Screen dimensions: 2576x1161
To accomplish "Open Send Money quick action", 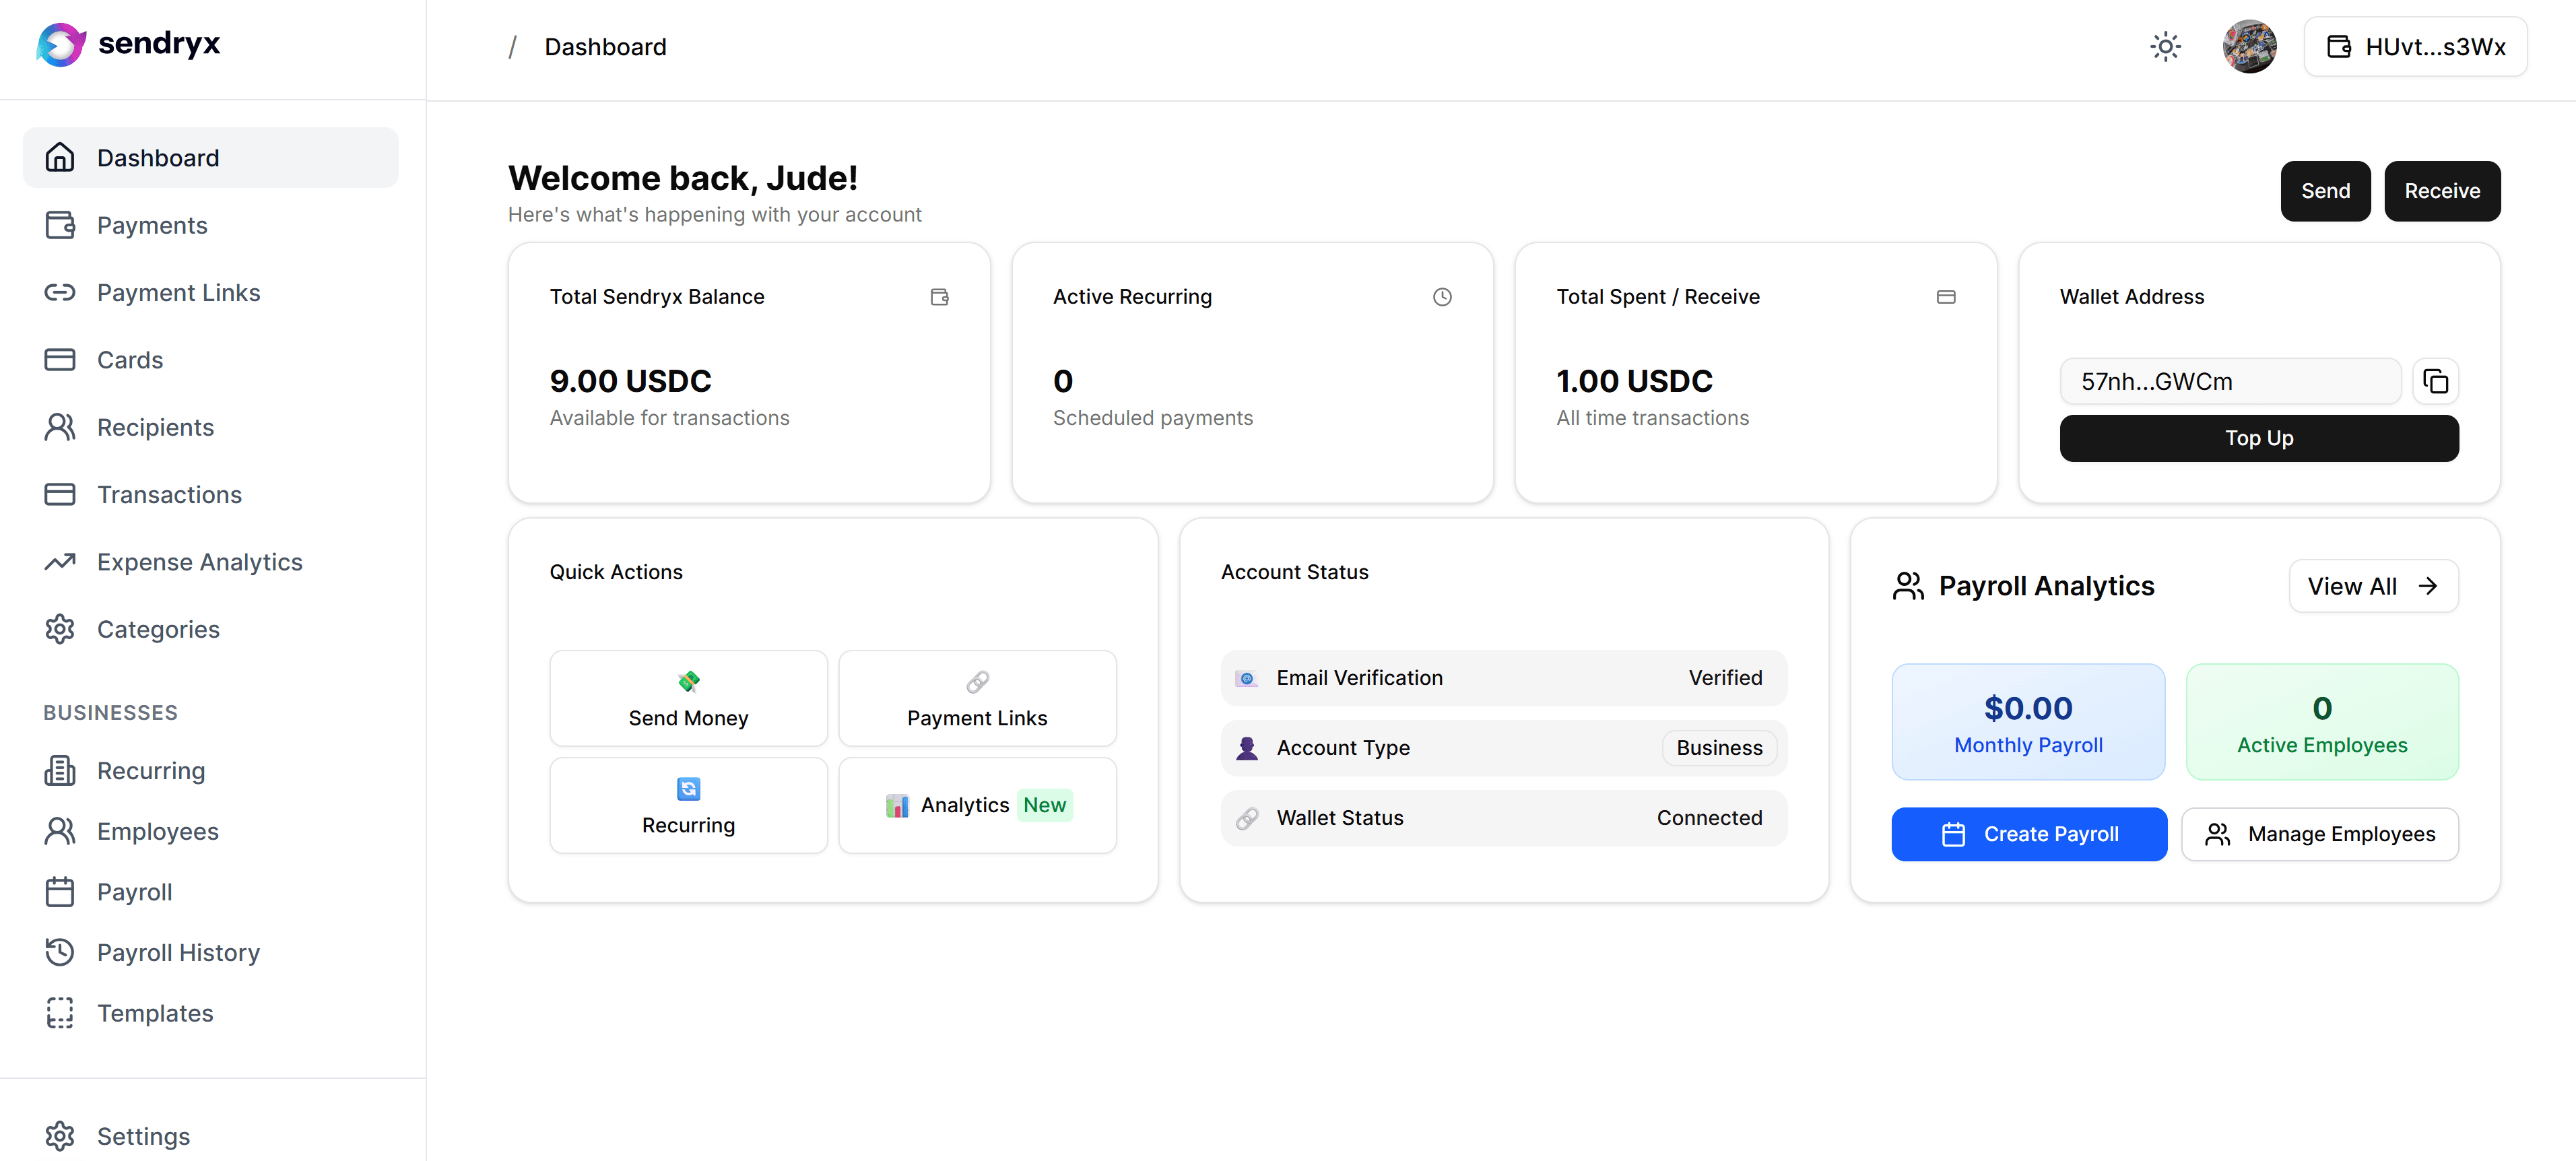I will (688, 698).
